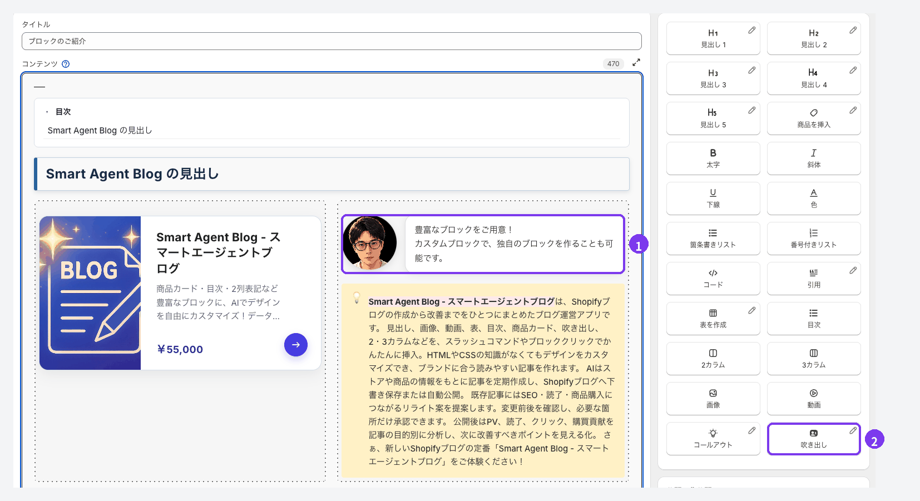The height and width of the screenshot is (501, 920).
Task: Insert a 動画 video block
Action: click(x=814, y=399)
